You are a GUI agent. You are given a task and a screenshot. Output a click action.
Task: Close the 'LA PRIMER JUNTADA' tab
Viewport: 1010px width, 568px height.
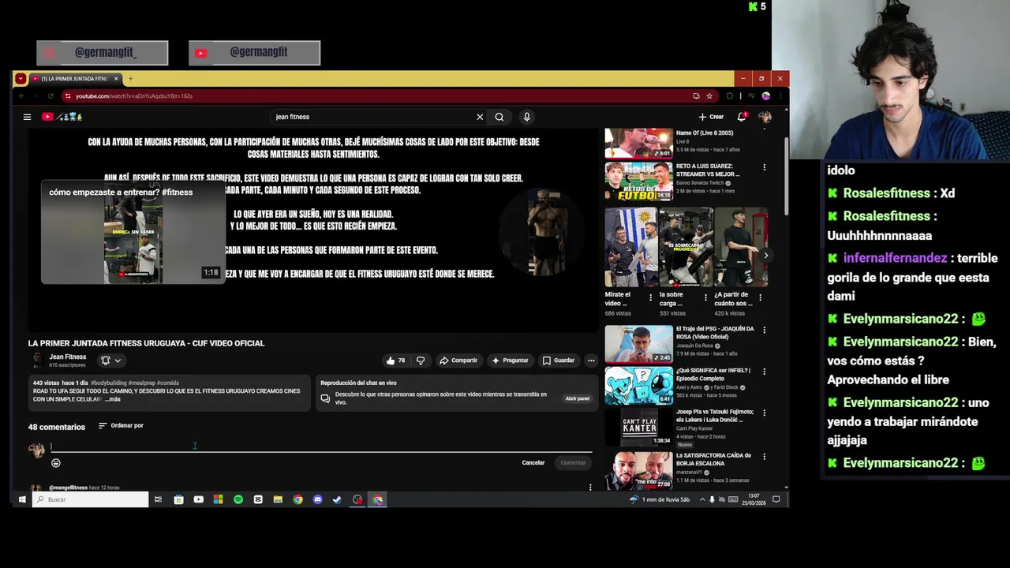point(116,79)
